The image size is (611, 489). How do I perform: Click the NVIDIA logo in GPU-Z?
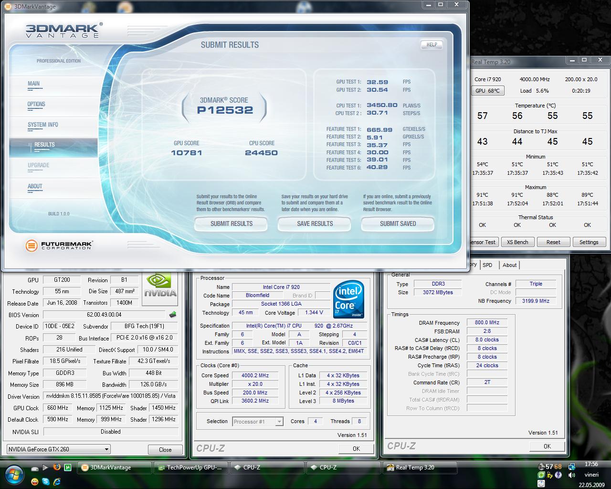pos(161,288)
